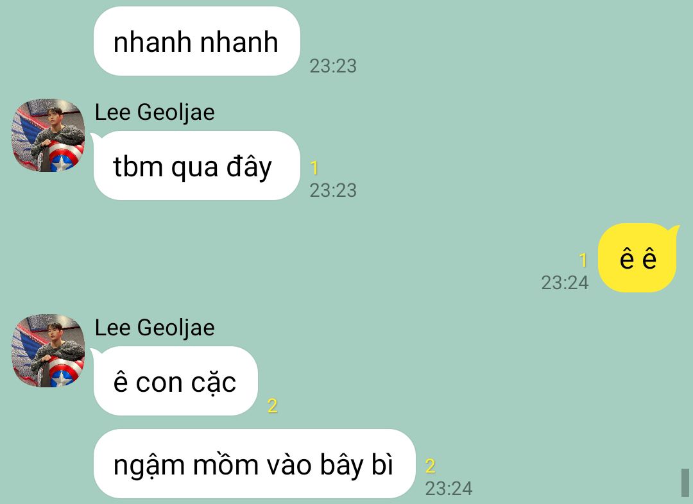Tap the "tbm qua đây" message bubble
This screenshot has height=504, width=693.
click(x=197, y=165)
